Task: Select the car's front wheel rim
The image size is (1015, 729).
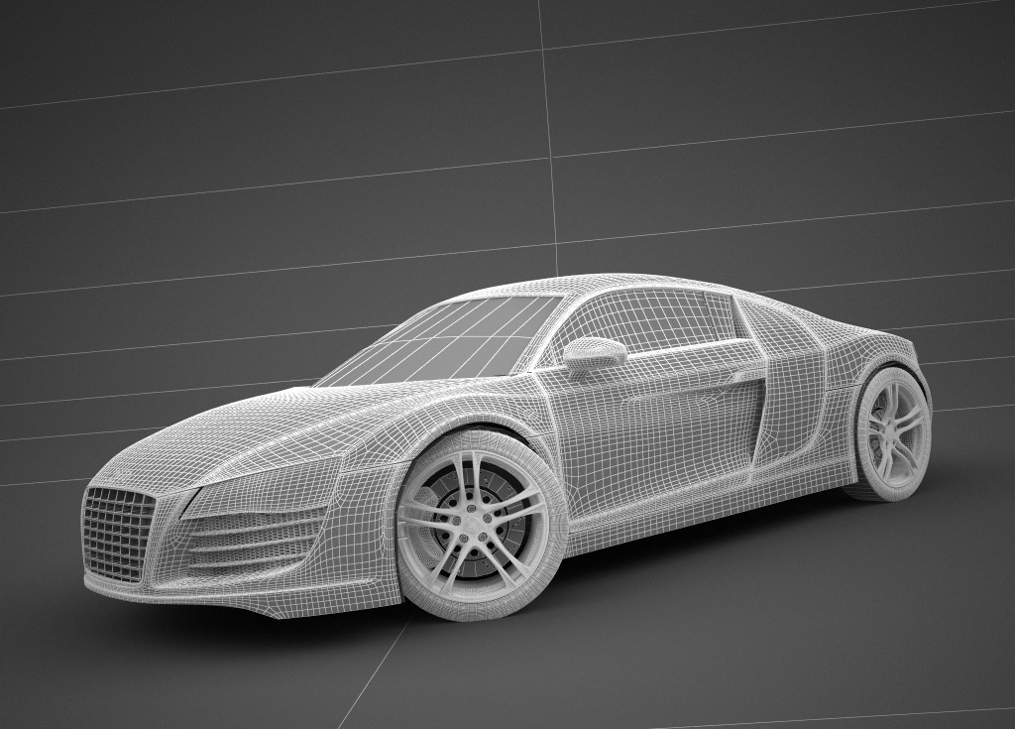Action: pyautogui.click(x=473, y=524)
